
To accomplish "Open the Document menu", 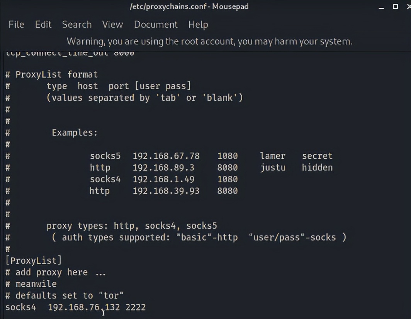I will (156, 24).
